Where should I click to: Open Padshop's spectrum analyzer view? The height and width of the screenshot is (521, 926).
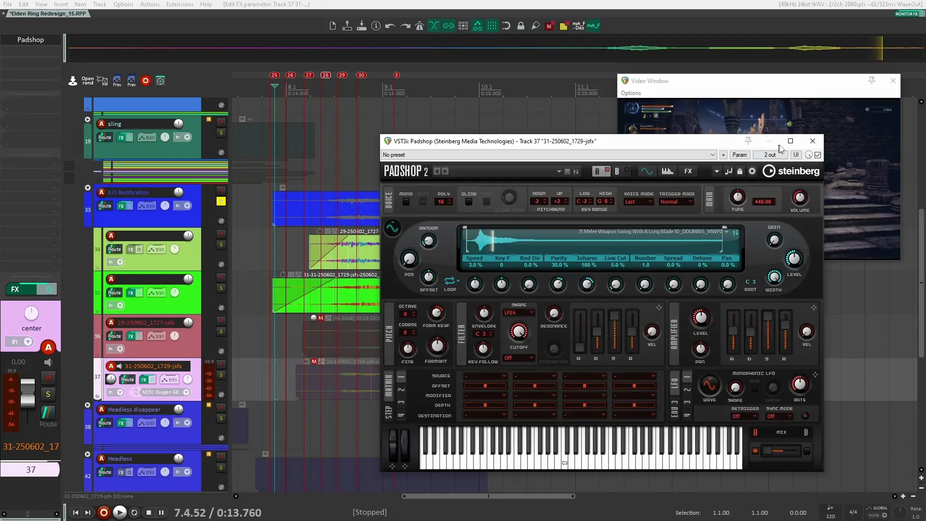point(667,171)
